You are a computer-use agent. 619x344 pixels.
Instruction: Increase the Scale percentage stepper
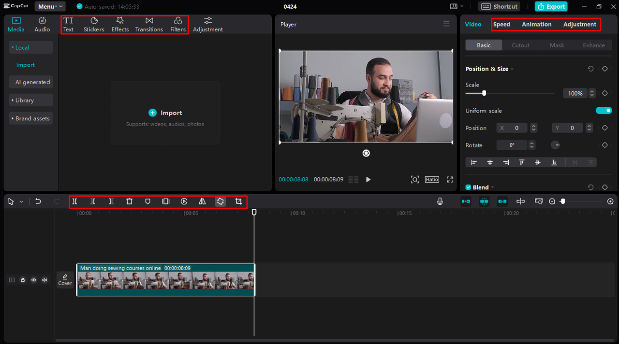click(592, 91)
